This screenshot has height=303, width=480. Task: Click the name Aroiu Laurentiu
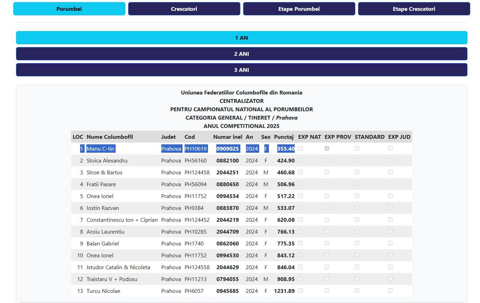[105, 232]
